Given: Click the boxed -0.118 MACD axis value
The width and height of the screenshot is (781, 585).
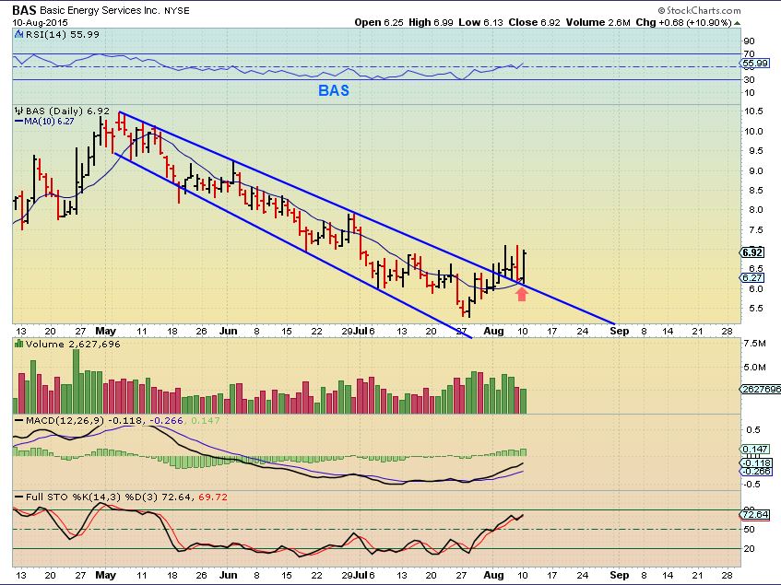Looking at the screenshot, I should [757, 462].
